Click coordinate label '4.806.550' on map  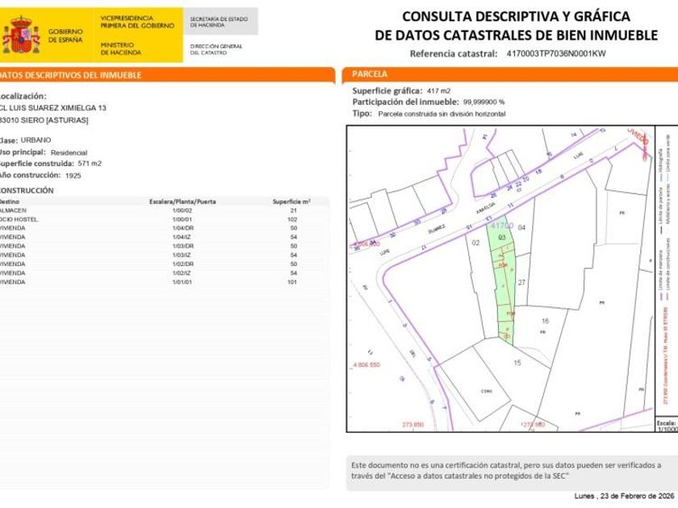366,365
